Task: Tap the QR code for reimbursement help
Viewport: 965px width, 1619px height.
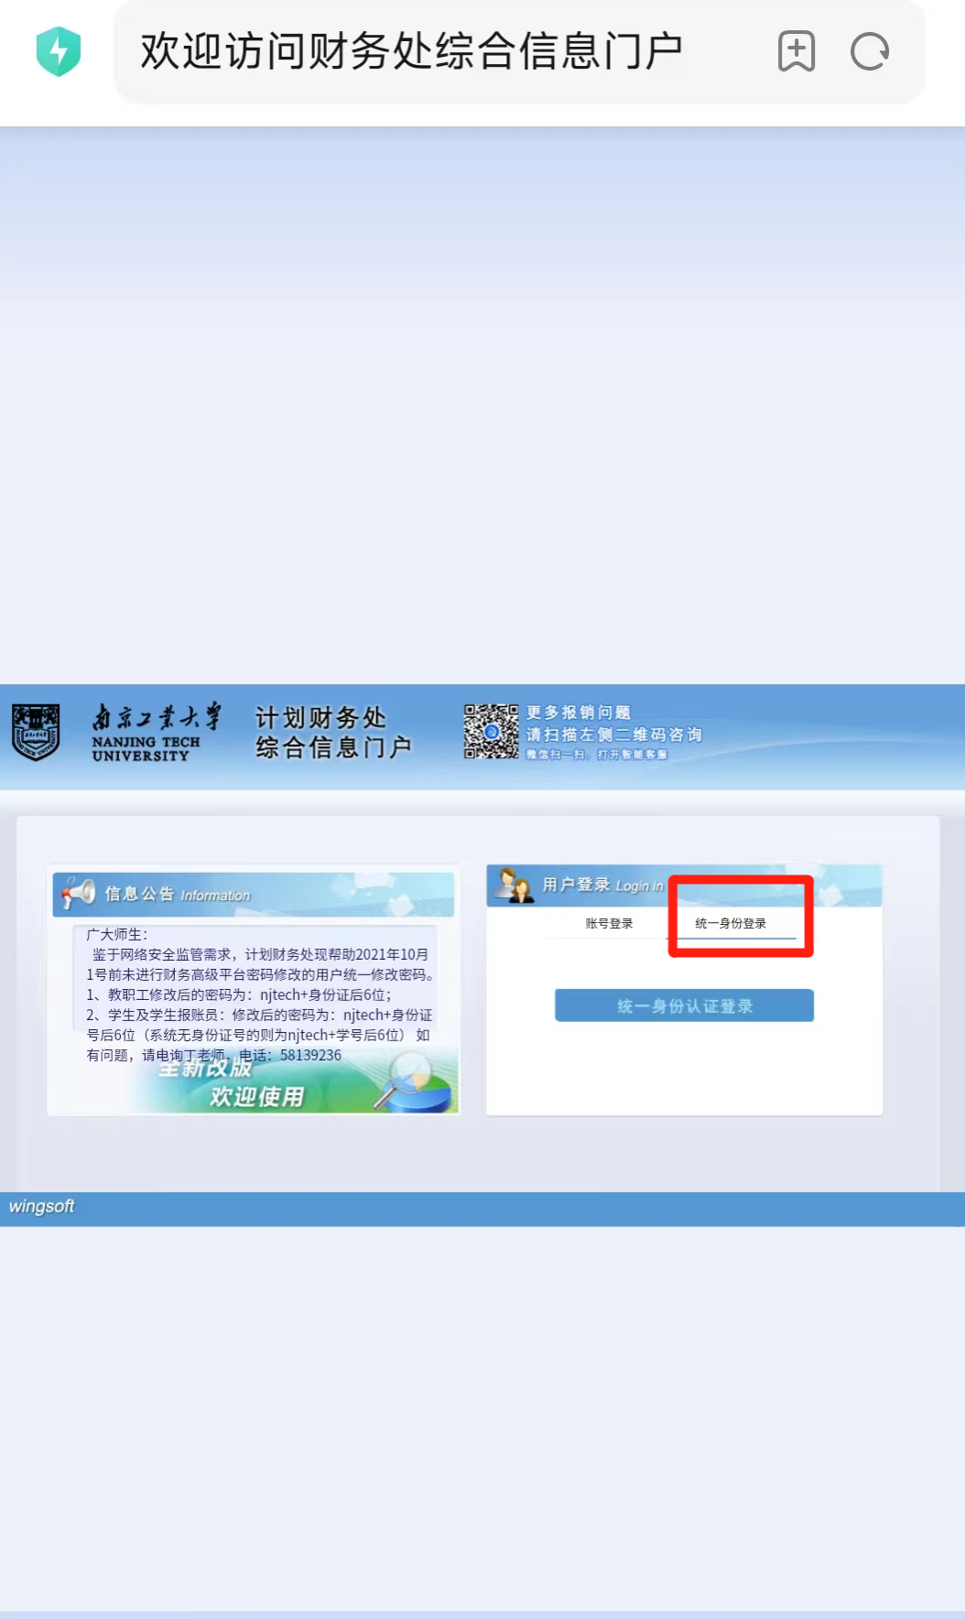Action: point(491,732)
